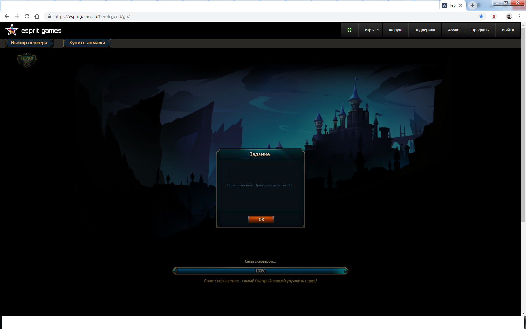Open Chrome's three-dot menu
The image size is (526, 329).
(519, 16)
